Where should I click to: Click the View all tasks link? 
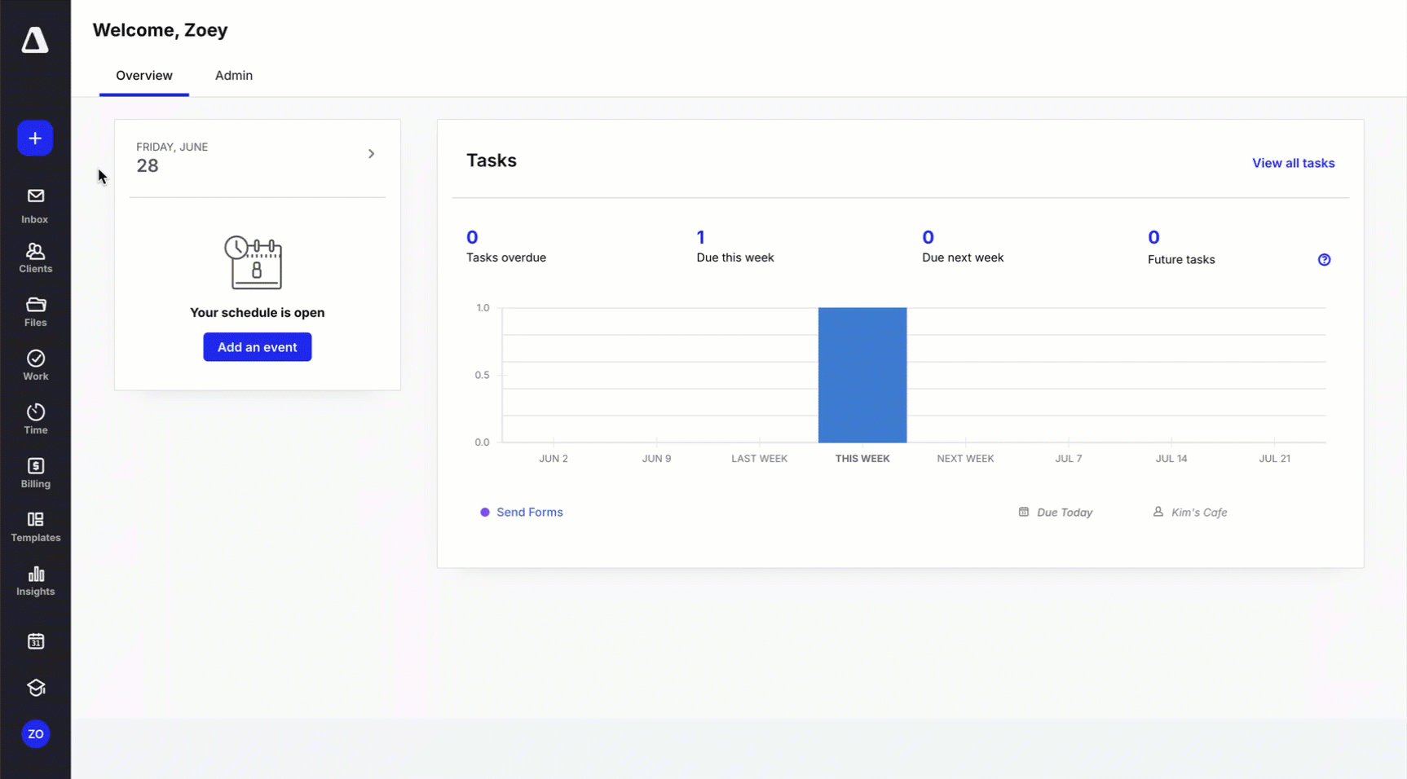(1293, 163)
